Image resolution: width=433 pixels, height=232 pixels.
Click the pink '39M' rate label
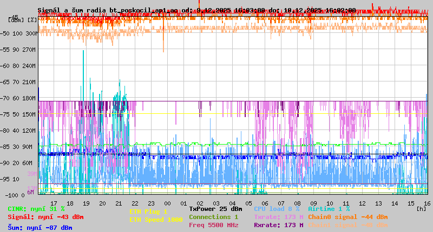pyautogui.click(x=32, y=174)
